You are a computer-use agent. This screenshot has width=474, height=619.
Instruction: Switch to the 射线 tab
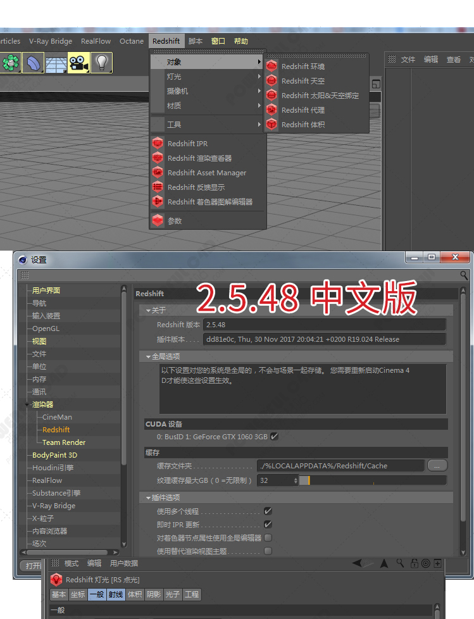click(x=116, y=594)
